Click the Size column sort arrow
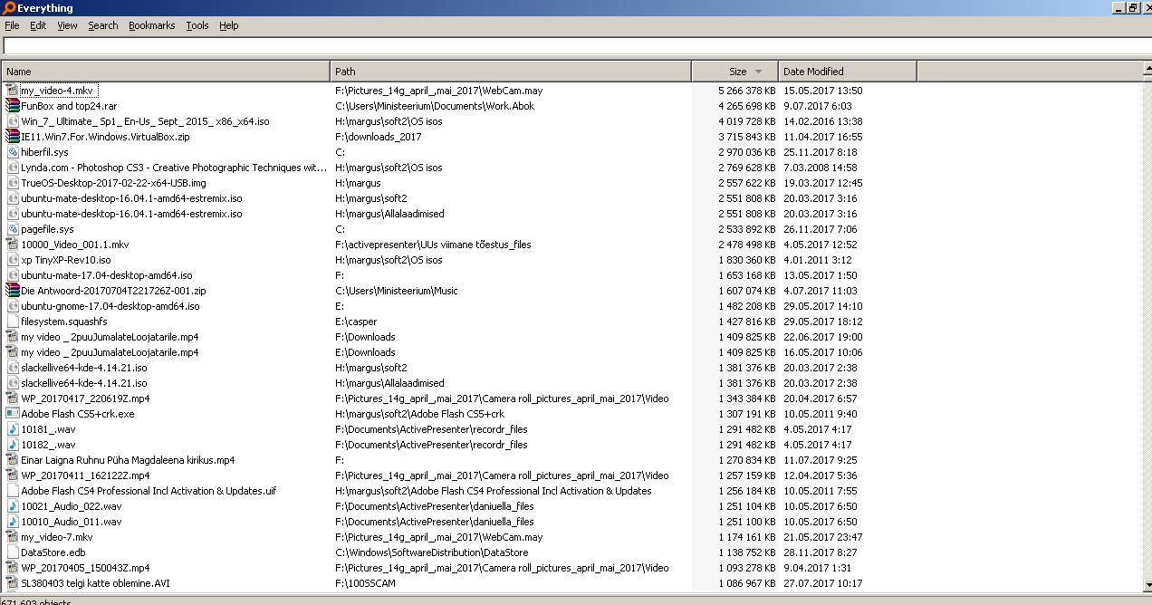 coord(758,72)
